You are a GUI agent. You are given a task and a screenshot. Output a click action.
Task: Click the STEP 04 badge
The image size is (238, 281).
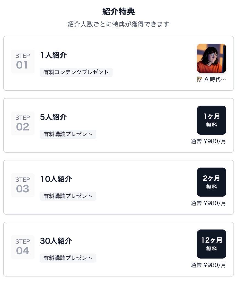pyautogui.click(x=22, y=247)
